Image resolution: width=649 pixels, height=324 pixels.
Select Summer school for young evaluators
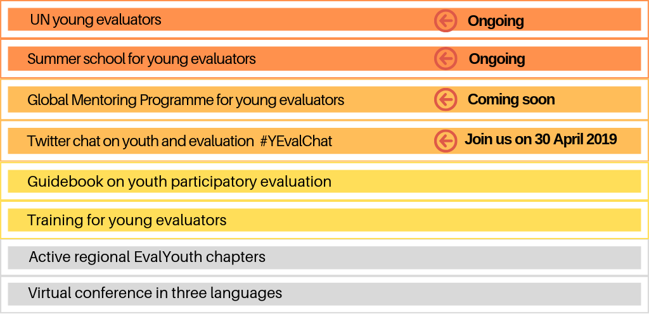[x=324, y=58]
